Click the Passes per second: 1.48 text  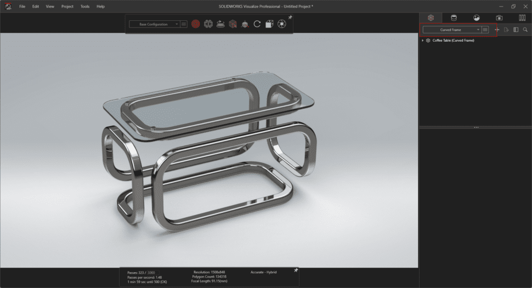click(x=145, y=277)
